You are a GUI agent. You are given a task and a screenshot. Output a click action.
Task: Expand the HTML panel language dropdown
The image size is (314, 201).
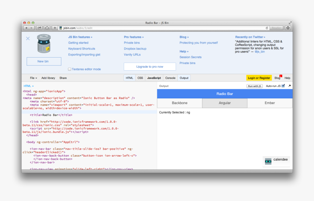pyautogui.click(x=28, y=86)
